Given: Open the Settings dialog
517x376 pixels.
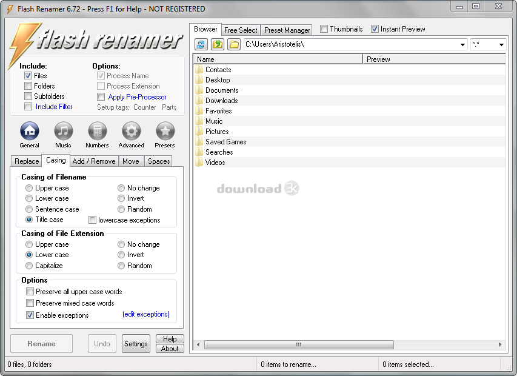Looking at the screenshot, I should [136, 344].
